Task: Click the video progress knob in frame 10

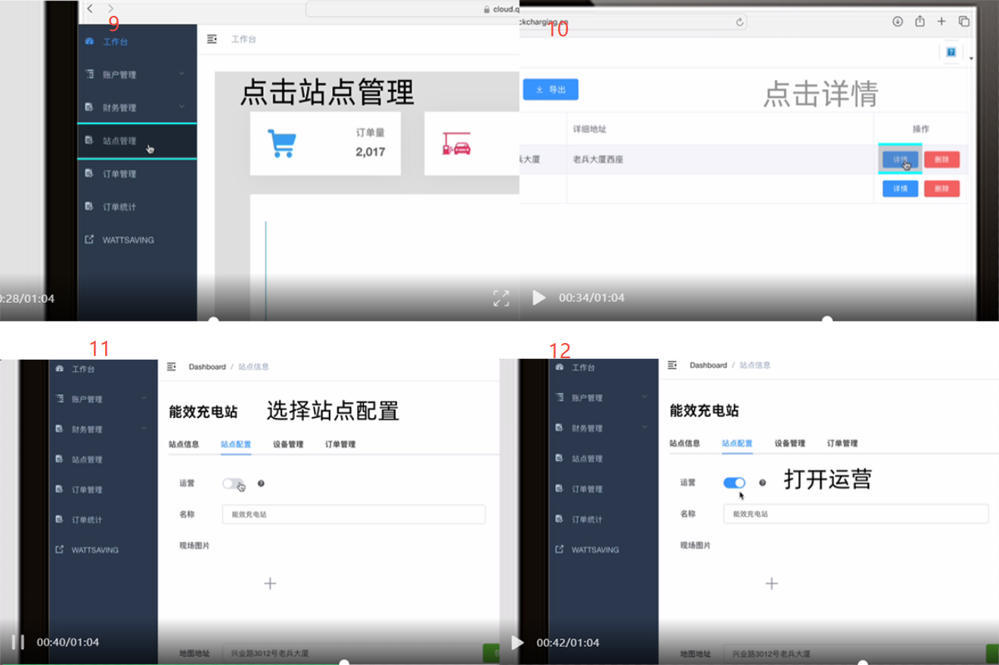Action: (x=827, y=320)
